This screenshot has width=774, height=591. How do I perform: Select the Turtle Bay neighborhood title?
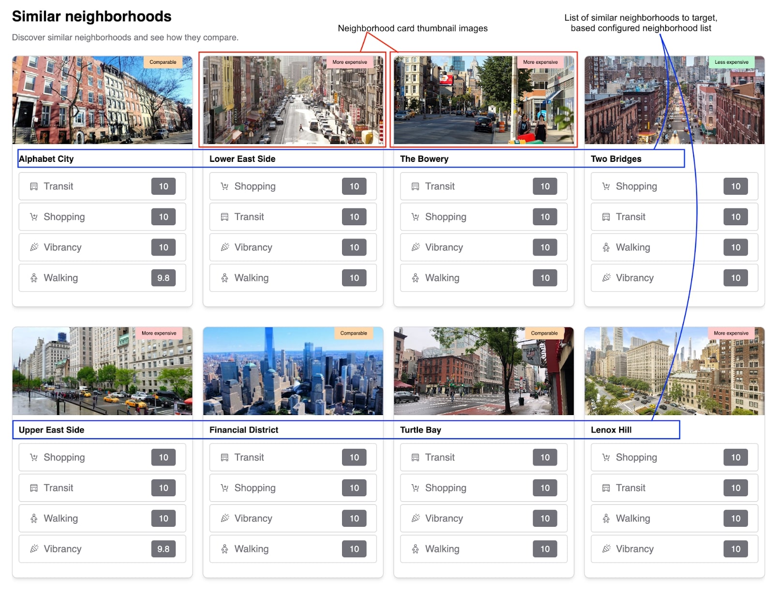(420, 430)
